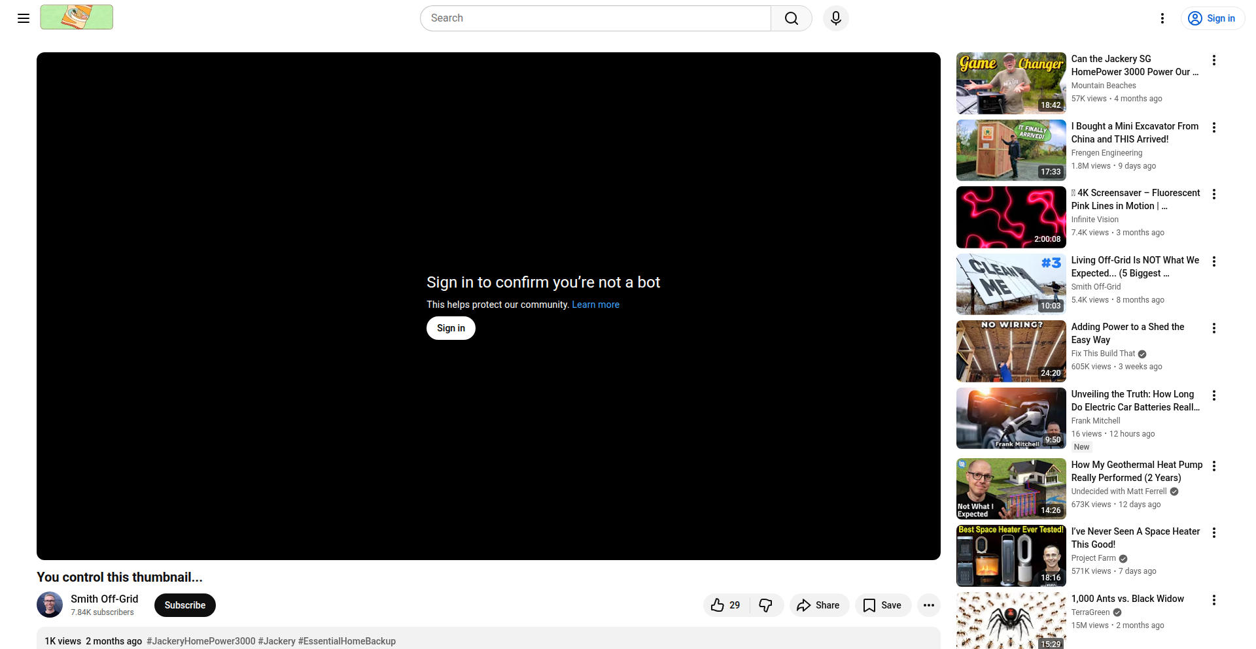Open Jackery SG HomePower 3000 video thumbnail
Screen dimensions: 1256x649
point(1011,83)
